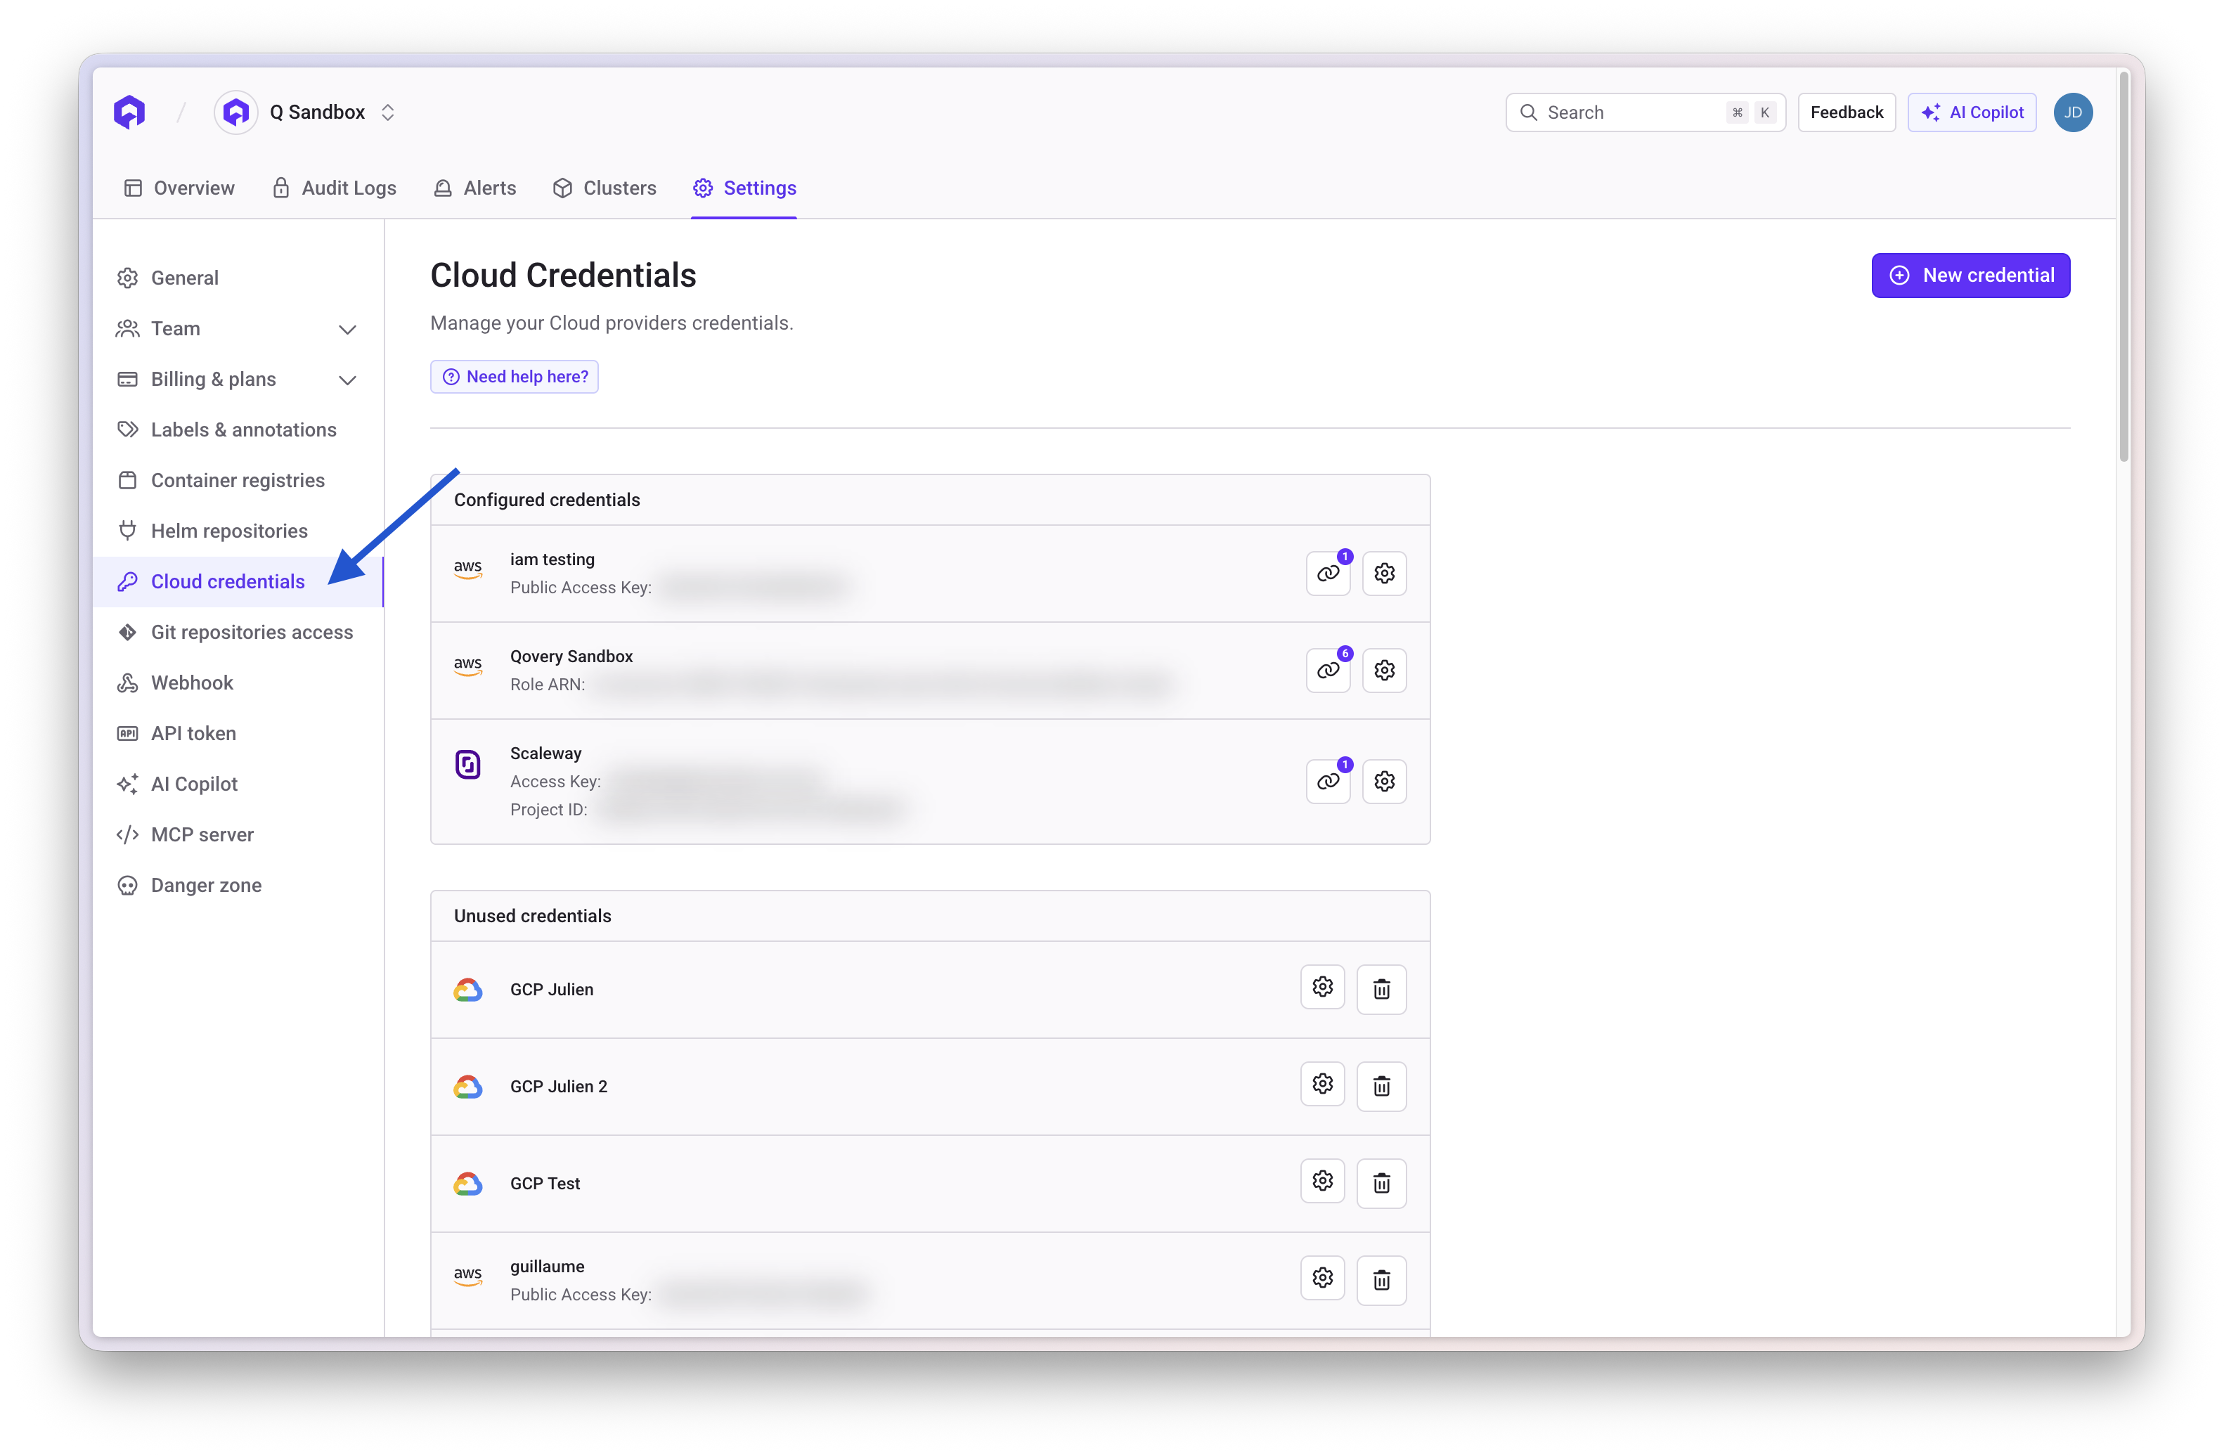The height and width of the screenshot is (1455, 2224).
Task: Click the Scaleway logo icon
Action: click(x=468, y=765)
